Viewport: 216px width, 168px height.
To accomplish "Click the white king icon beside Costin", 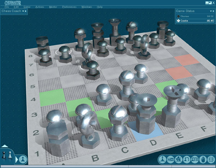I will (179, 21).
